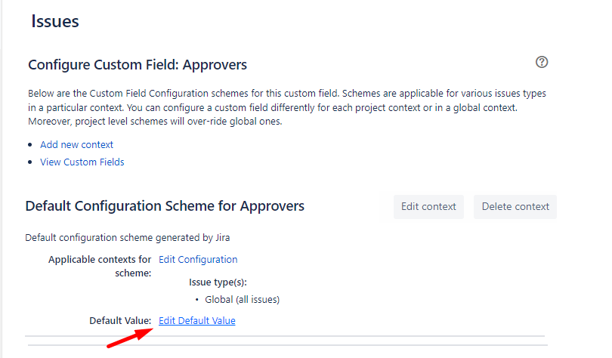
Task: Click the Configure Custom Field: Approvers heading
Action: [x=138, y=65]
